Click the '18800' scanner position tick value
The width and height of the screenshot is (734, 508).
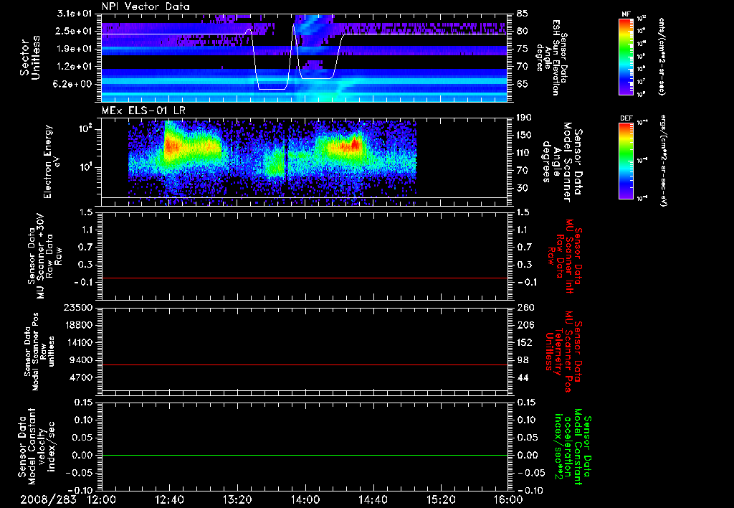click(77, 325)
